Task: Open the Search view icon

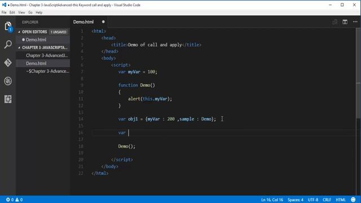Action: coord(8,45)
